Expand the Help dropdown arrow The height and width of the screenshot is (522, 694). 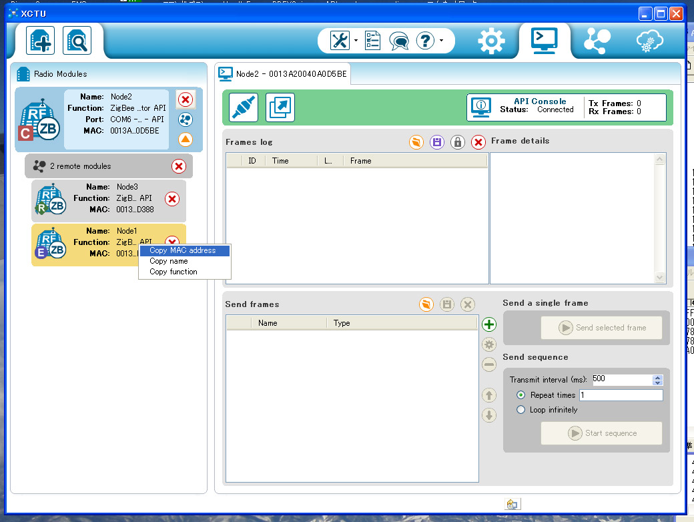tap(441, 41)
